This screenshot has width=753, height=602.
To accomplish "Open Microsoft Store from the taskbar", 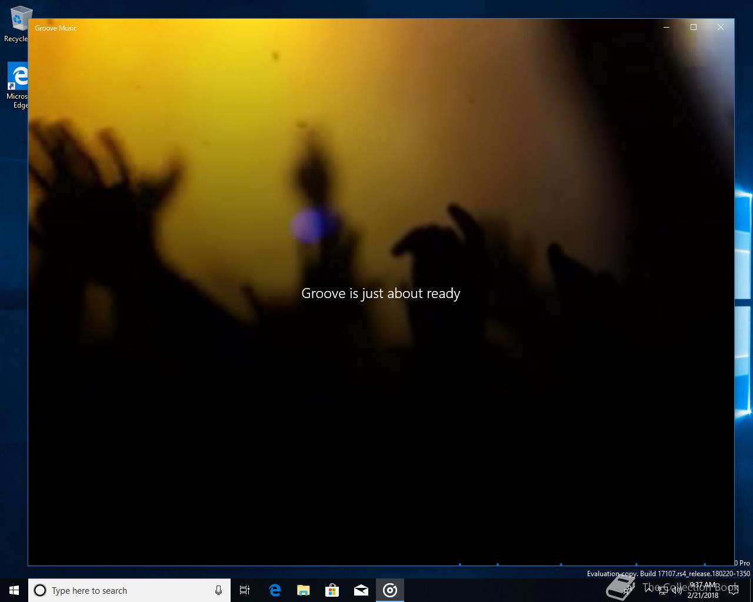I will click(x=332, y=590).
